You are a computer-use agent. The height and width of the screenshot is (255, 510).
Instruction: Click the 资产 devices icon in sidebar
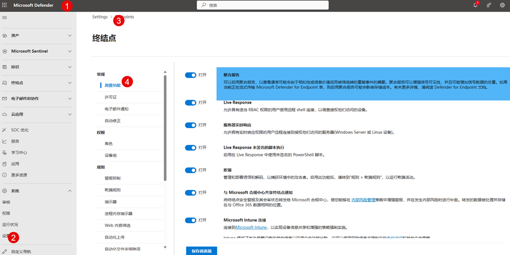(5, 35)
